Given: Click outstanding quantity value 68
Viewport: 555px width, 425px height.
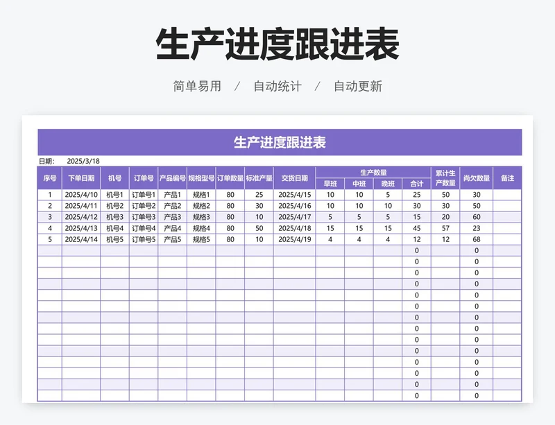Looking at the screenshot, I should [x=477, y=240].
